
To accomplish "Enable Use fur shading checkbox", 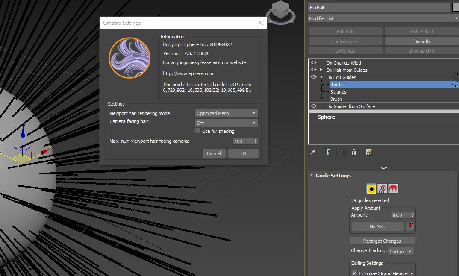I will click(198, 131).
